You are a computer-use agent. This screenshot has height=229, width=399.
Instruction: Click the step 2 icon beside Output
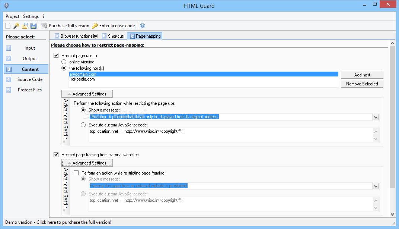(x=9, y=59)
